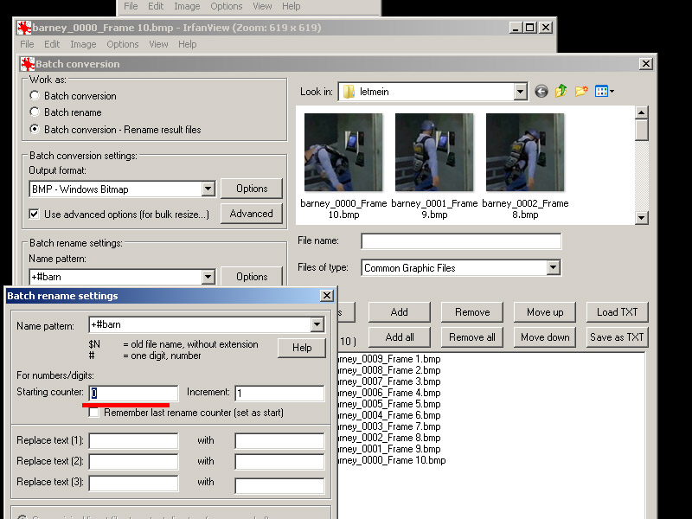Open the Output format BMP dropdown
Image resolution: width=692 pixels, height=519 pixels.
pos(208,189)
